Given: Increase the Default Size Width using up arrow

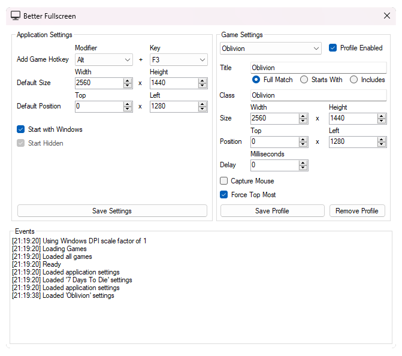Looking at the screenshot, I should coord(128,80).
